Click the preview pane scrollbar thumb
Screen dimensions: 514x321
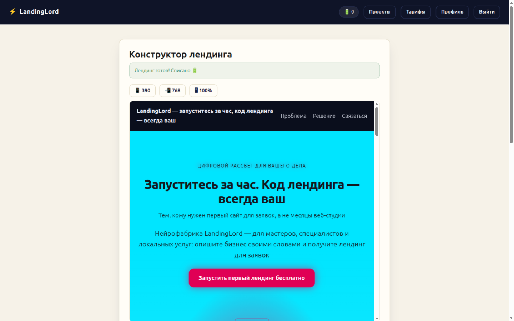(x=377, y=121)
